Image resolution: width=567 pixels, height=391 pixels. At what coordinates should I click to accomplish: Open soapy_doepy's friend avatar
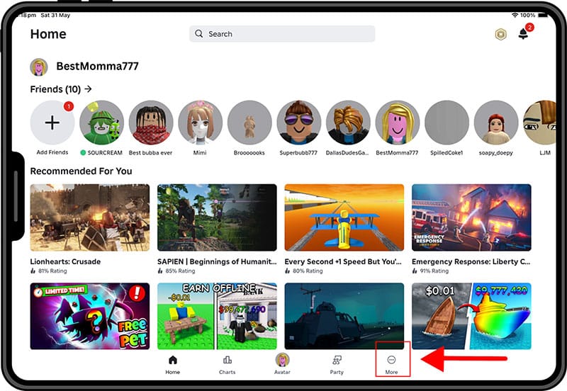(496, 123)
